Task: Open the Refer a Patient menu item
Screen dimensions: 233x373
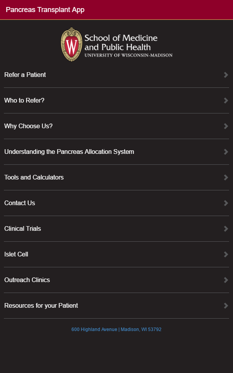Action: (25, 75)
